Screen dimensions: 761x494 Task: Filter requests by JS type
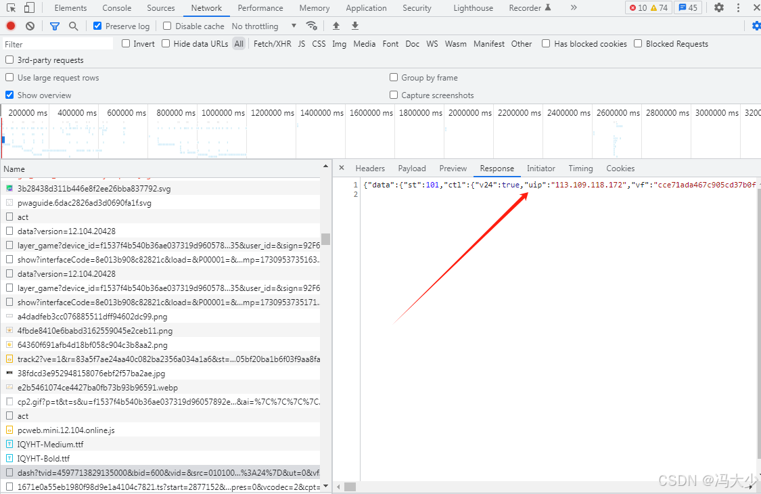click(x=302, y=44)
